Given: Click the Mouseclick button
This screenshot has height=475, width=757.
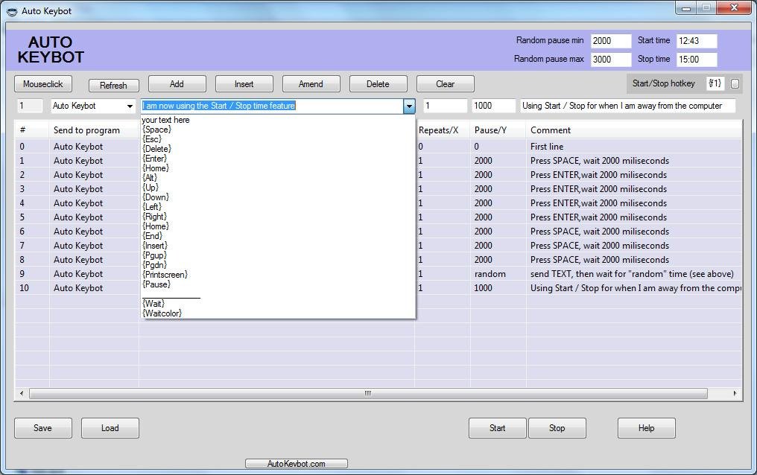Looking at the screenshot, I should coord(43,84).
